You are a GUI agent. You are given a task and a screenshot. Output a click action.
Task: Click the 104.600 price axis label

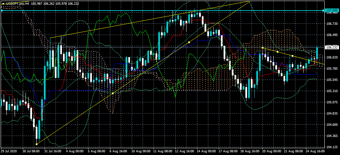pyautogui.click(x=331, y=125)
